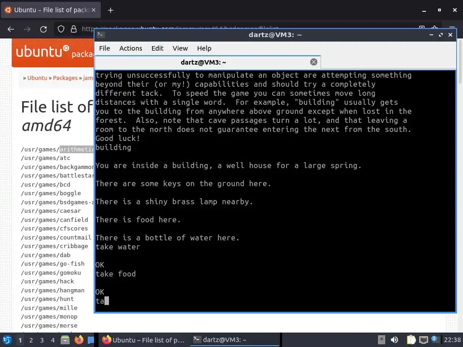Image resolution: width=463 pixels, height=347 pixels.
Task: Switch to workspace 3
Action: tap(42, 340)
